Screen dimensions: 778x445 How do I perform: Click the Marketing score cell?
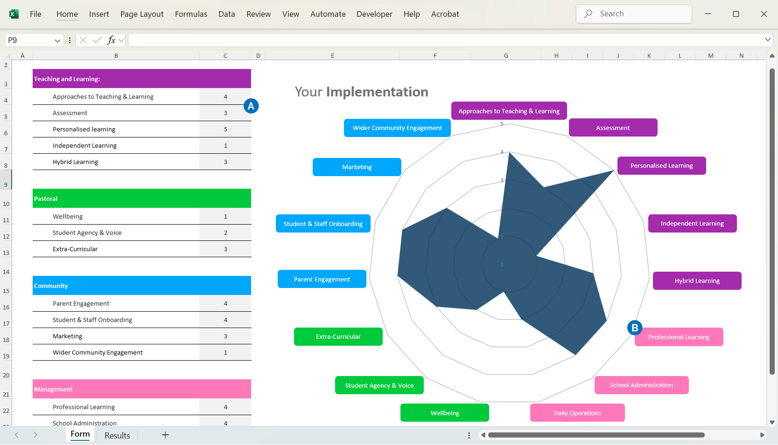point(225,336)
